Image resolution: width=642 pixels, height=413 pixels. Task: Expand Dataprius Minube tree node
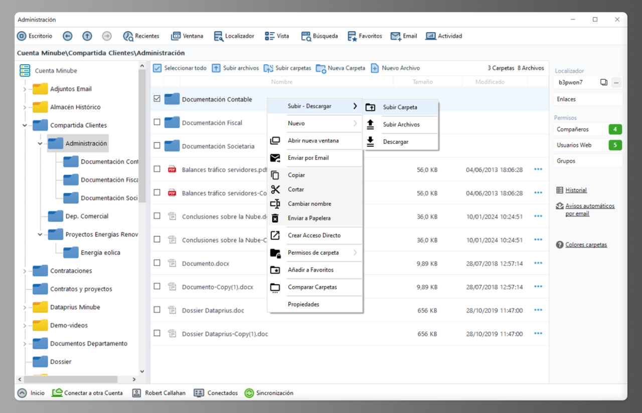point(25,307)
